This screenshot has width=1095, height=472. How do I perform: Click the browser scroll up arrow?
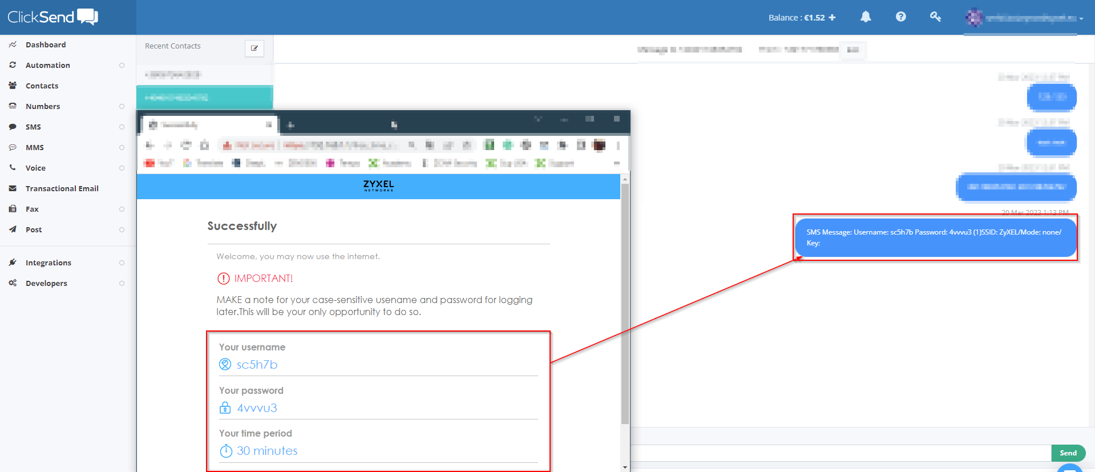point(625,179)
